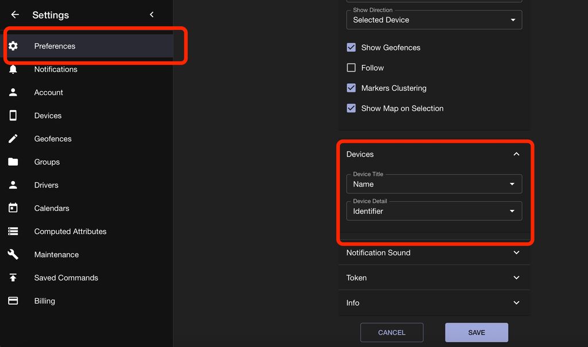Screen dimensions: 588x347
Task: Go to Saved Commands settings
Action: pyautogui.click(x=66, y=278)
